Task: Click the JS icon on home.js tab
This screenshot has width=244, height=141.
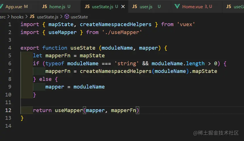Action: coord(45,6)
